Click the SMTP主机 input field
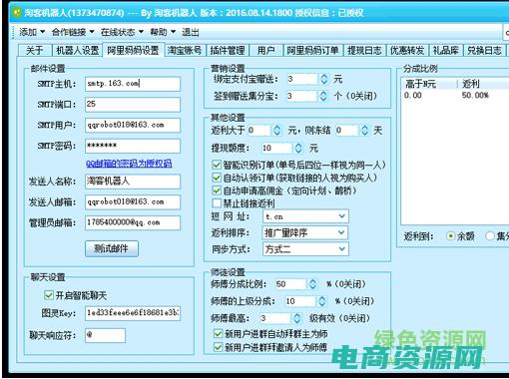The image size is (509, 379). click(x=133, y=84)
